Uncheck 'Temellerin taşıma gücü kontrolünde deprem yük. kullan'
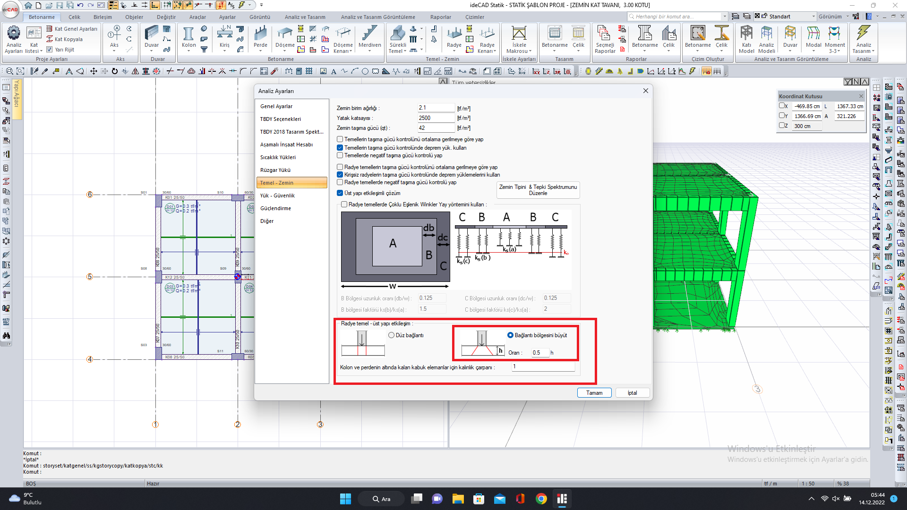This screenshot has height=510, width=907. click(340, 148)
